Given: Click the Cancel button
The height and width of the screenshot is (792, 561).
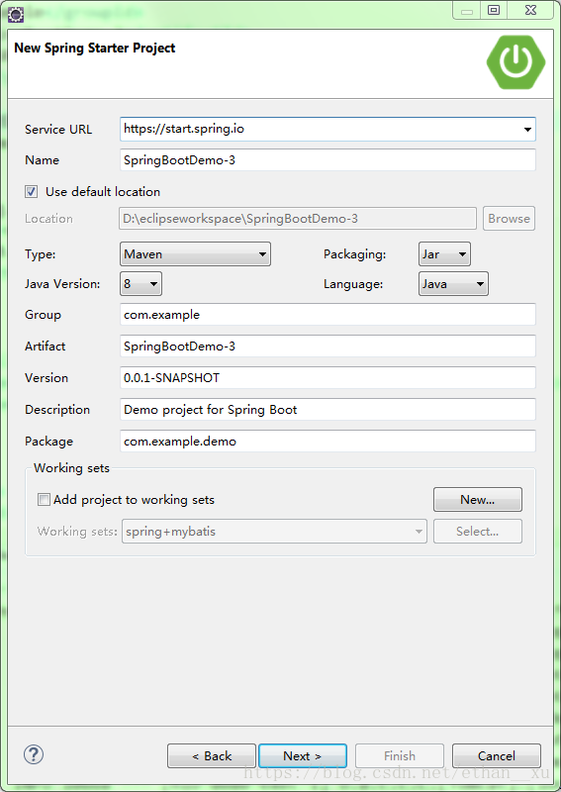Looking at the screenshot, I should (497, 755).
